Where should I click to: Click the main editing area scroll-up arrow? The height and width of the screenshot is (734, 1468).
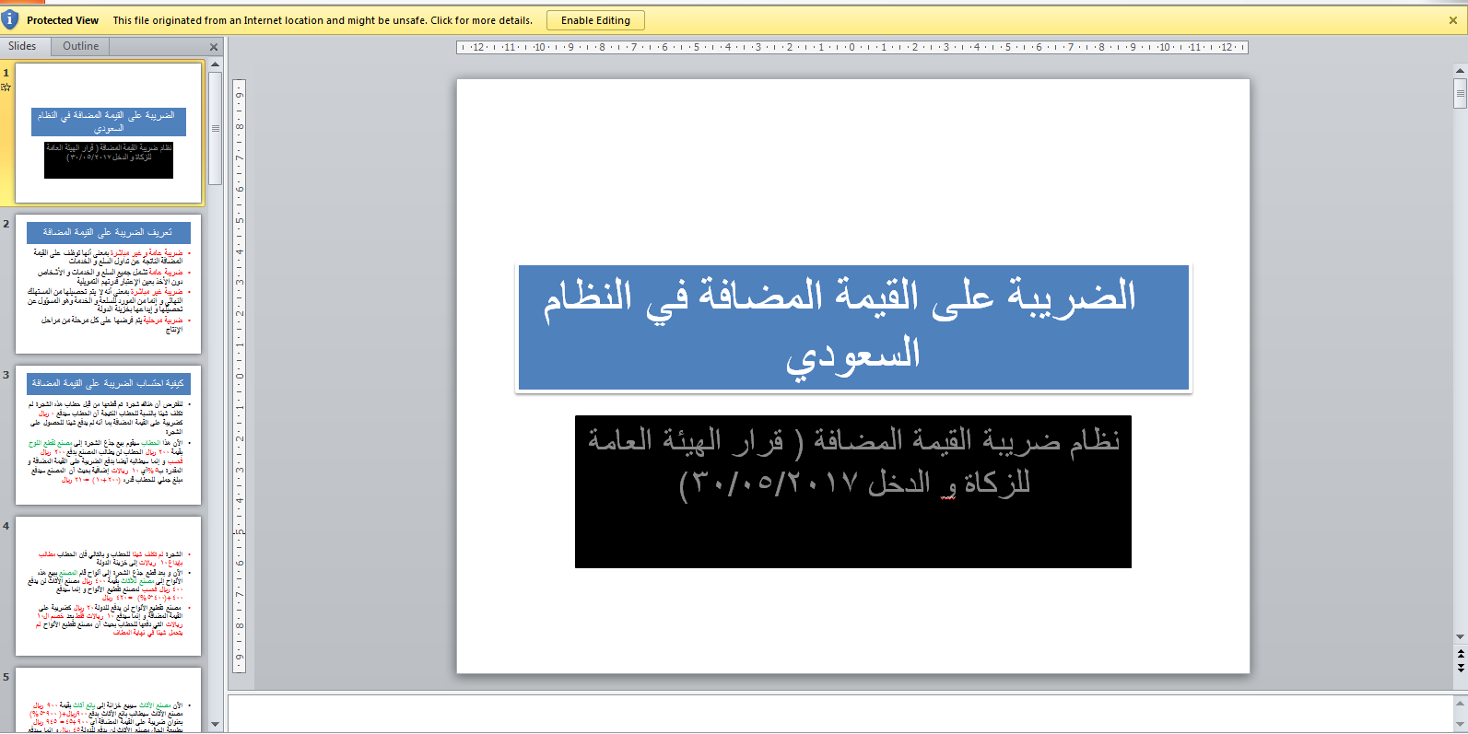tap(1461, 71)
